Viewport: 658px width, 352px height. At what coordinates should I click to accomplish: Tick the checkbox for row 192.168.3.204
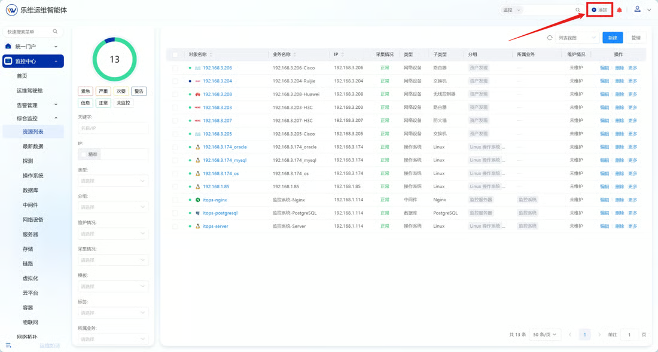[175, 81]
